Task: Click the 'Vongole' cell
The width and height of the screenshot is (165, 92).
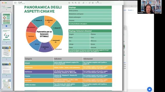Action: 79,34
